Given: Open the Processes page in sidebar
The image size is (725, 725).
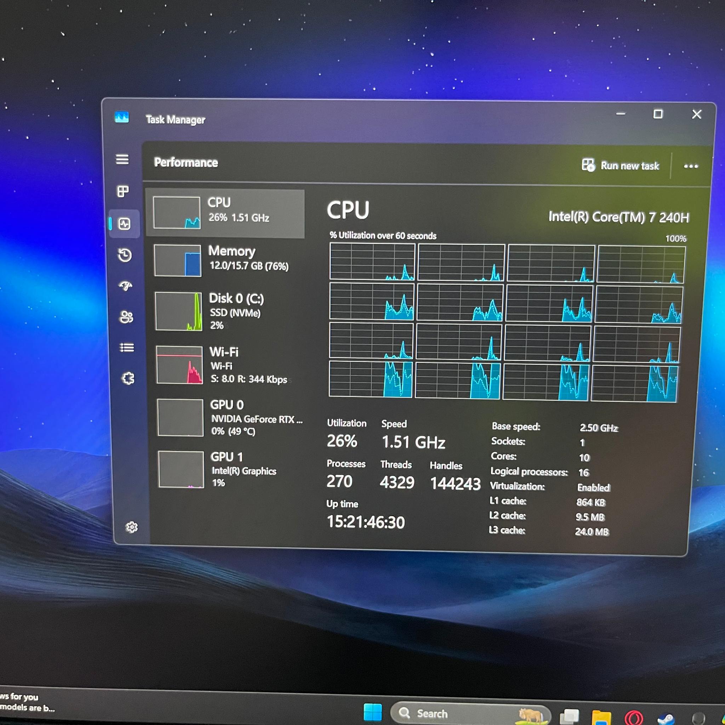Looking at the screenshot, I should click(x=123, y=192).
